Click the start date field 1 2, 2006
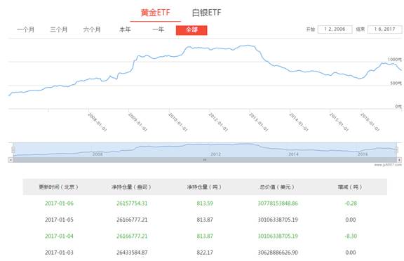Image resolution: width=404 pixels, height=261 pixels. pos(335,29)
